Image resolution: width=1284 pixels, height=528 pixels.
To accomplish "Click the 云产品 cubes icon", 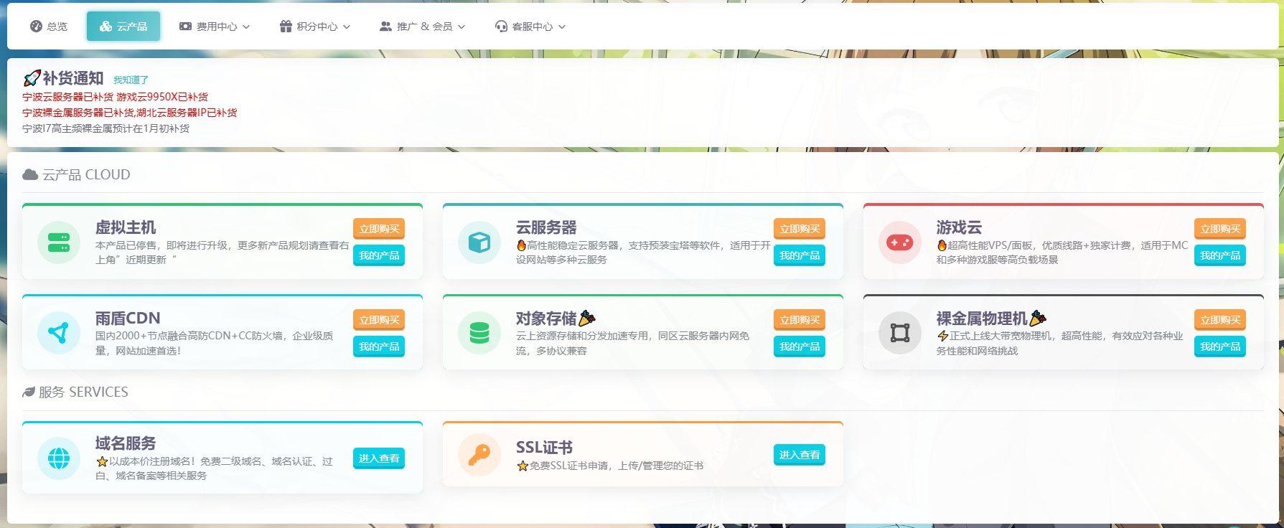I will point(106,27).
